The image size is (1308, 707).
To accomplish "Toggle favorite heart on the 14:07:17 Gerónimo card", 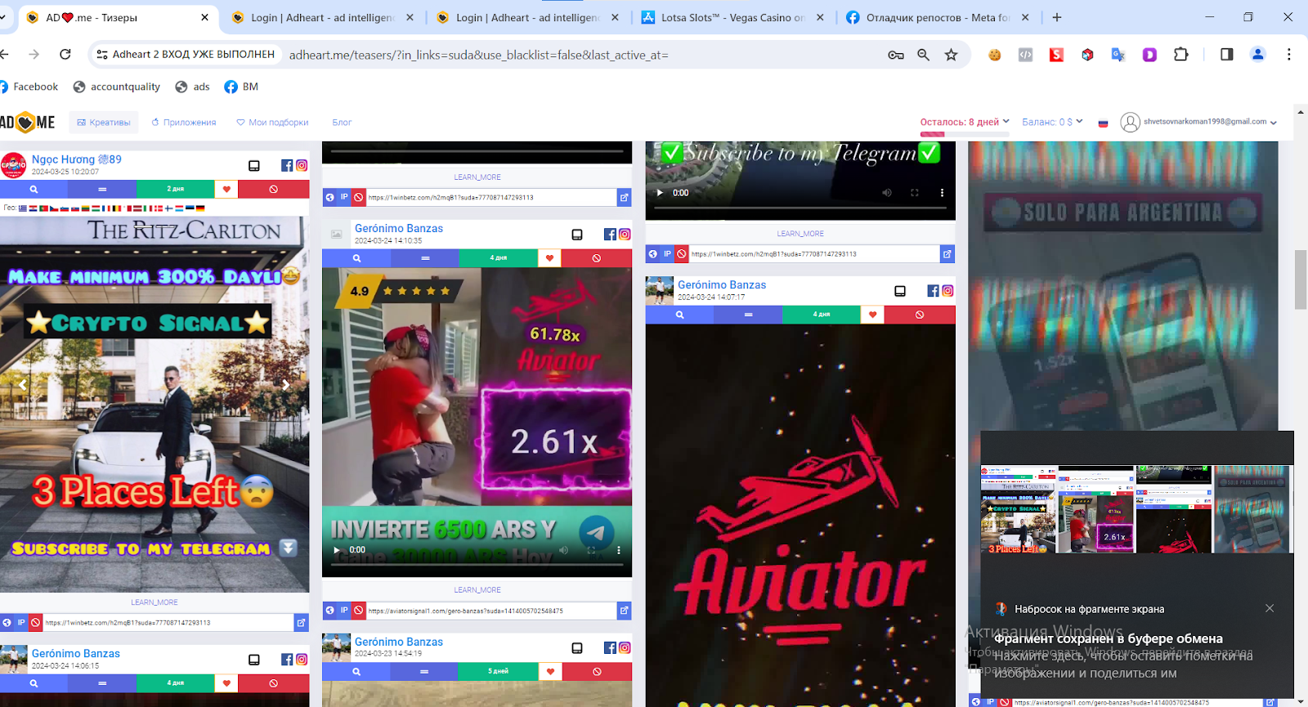I will coord(872,315).
